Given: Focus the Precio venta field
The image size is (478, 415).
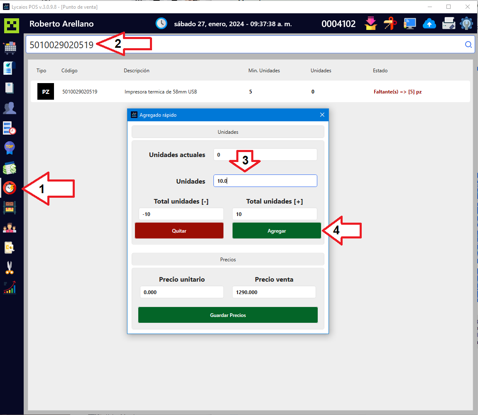Looking at the screenshot, I should pos(274,292).
